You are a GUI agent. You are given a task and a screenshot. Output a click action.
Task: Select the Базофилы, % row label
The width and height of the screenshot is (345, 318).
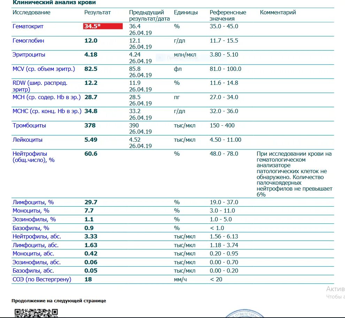tap(31, 228)
